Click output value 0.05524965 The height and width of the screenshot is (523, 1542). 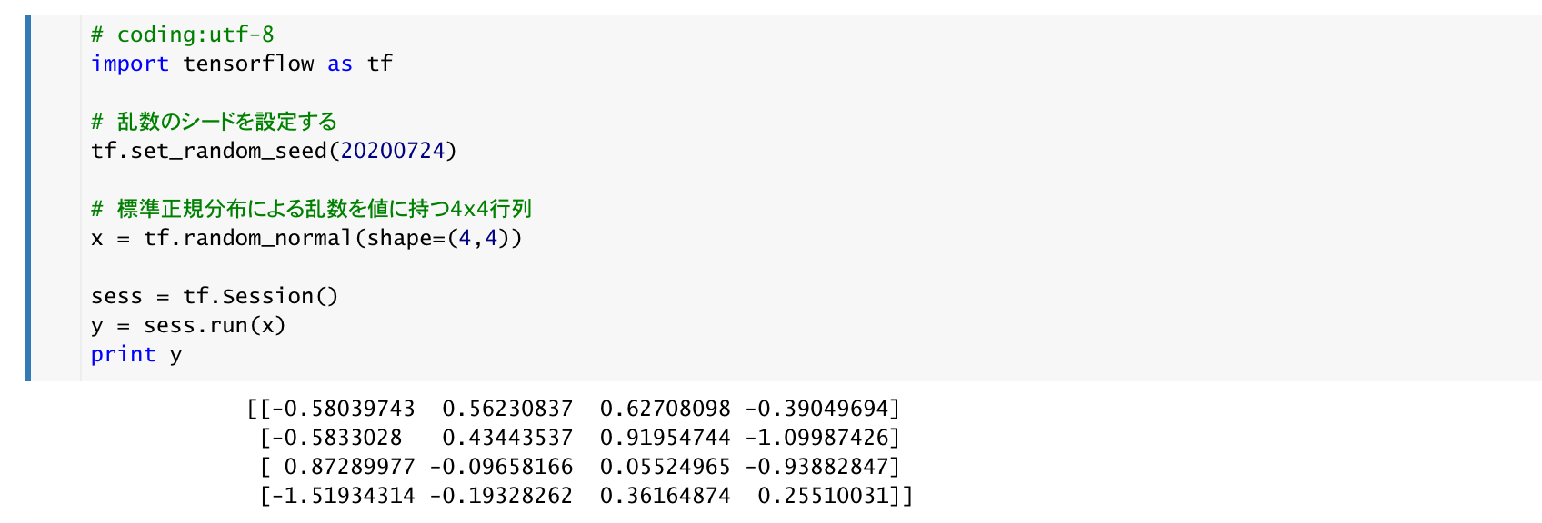(665, 467)
